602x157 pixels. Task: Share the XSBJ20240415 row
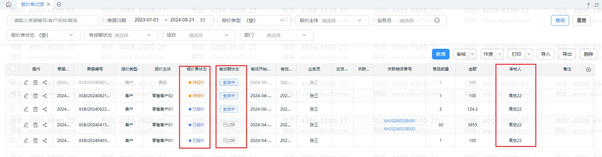[45, 125]
